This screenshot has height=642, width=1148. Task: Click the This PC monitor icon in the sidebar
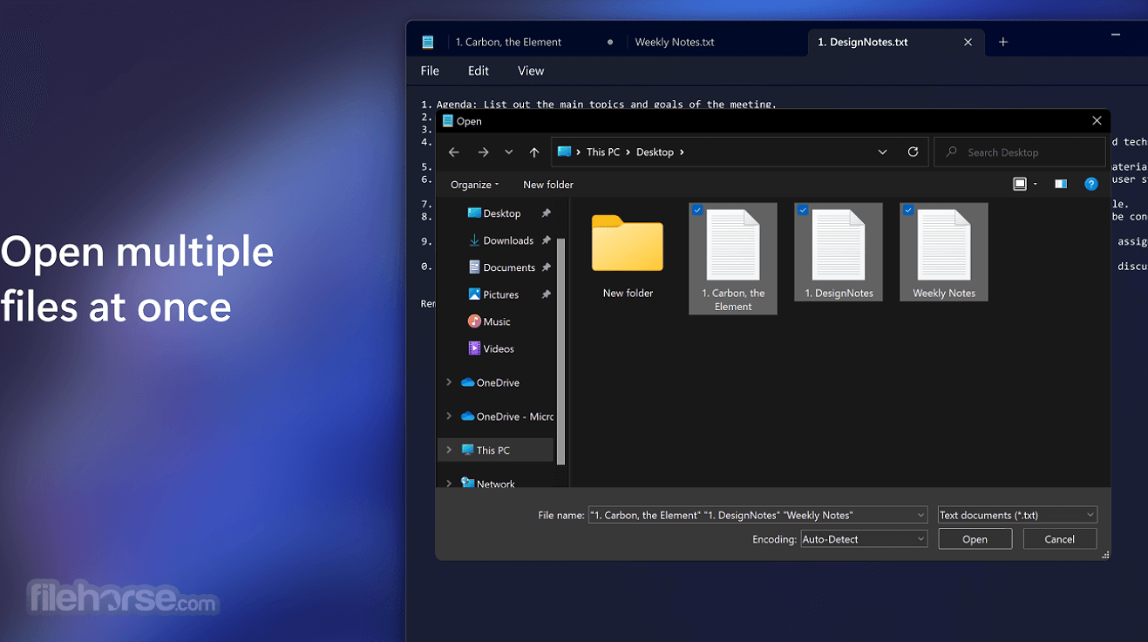point(467,450)
